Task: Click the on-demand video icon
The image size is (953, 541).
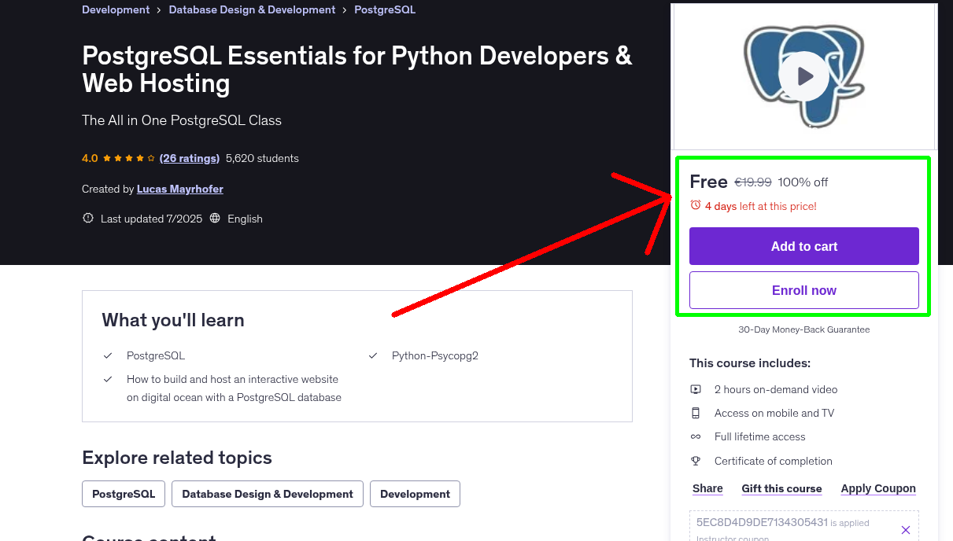Action: point(696,389)
